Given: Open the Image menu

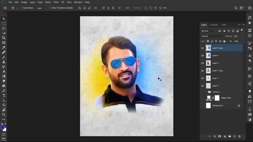Looking at the screenshot, I should (24, 2).
